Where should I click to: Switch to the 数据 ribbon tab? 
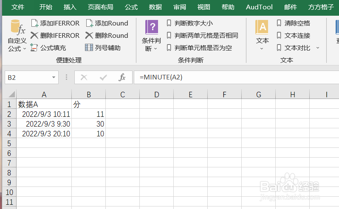tap(155, 7)
